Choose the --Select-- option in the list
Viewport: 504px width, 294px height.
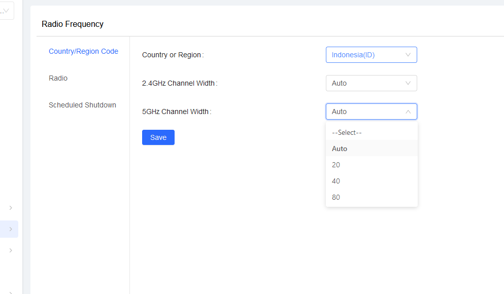click(372, 132)
